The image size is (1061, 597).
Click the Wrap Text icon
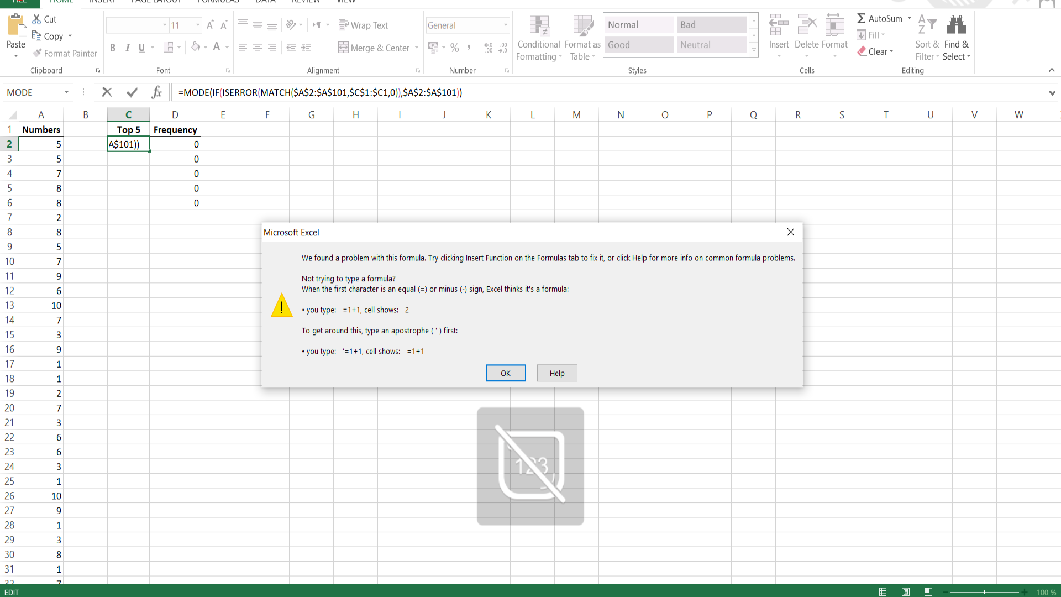click(x=344, y=25)
